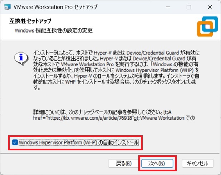Click the 次へ(N) button
The width and height of the screenshot is (221, 175).
coord(157,164)
